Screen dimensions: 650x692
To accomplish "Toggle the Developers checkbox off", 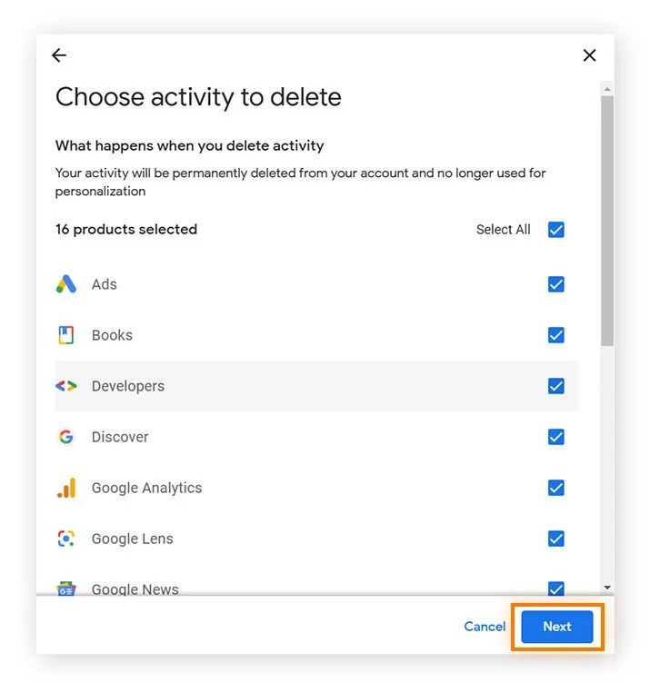I will [556, 386].
